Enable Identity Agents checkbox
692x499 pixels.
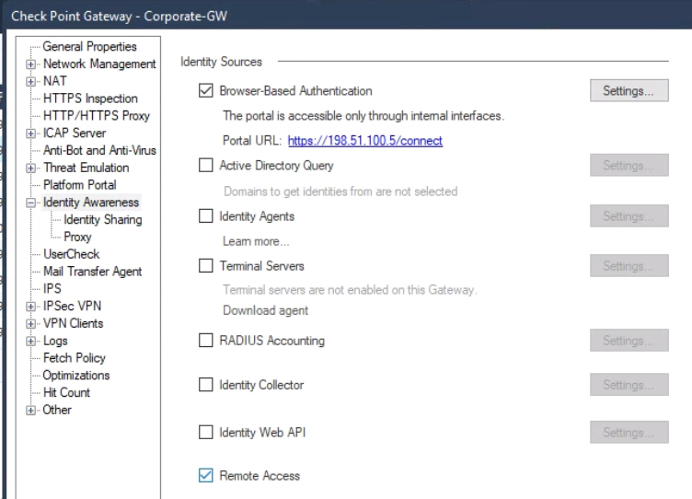pos(205,216)
